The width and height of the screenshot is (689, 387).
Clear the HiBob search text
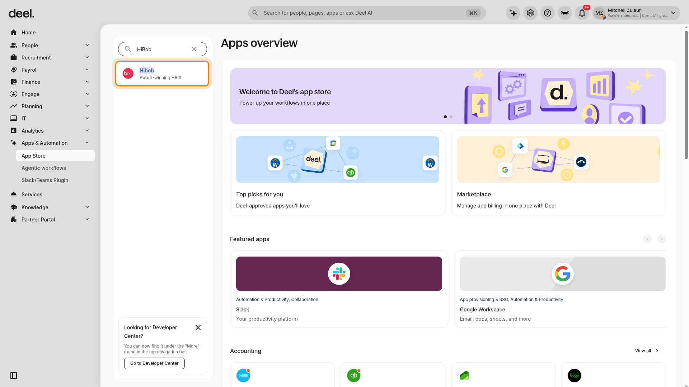[194, 49]
